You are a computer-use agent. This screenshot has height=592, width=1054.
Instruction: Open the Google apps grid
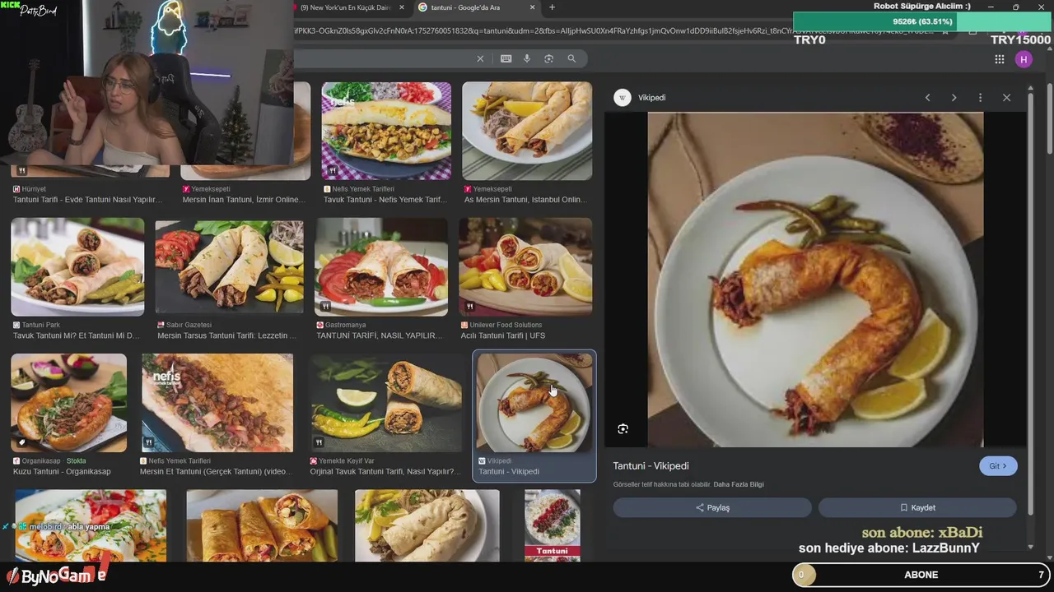(x=999, y=59)
